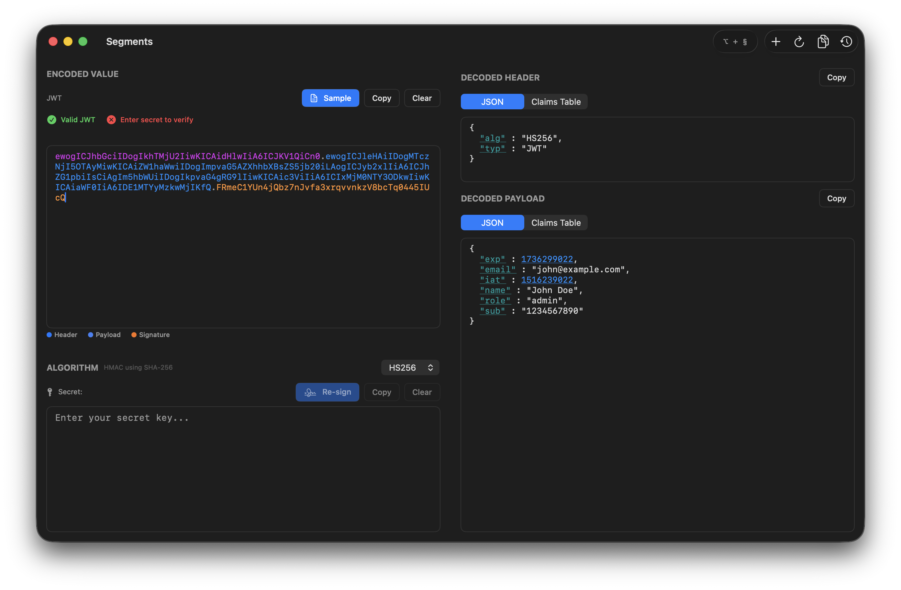901x590 pixels.
Task: Click the red Enter secret to verify indicator
Action: click(x=111, y=120)
